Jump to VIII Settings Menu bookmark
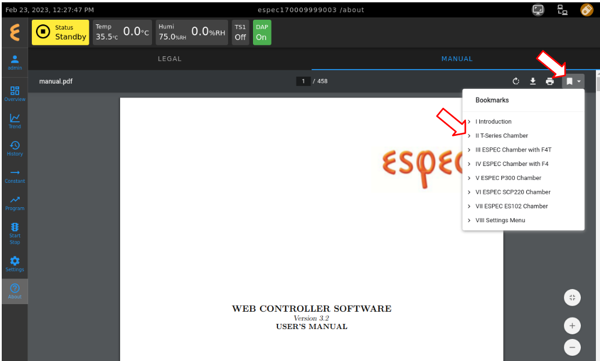The image size is (600, 361). (x=500, y=221)
